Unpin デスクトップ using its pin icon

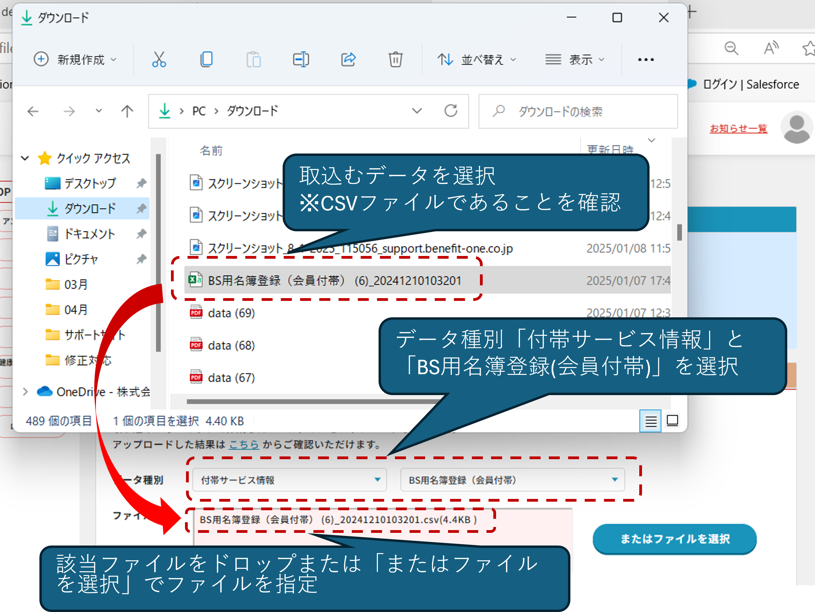[x=141, y=183]
